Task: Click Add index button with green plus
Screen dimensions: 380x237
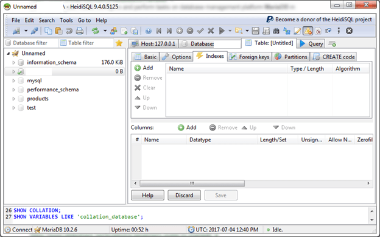Action: pos(144,68)
